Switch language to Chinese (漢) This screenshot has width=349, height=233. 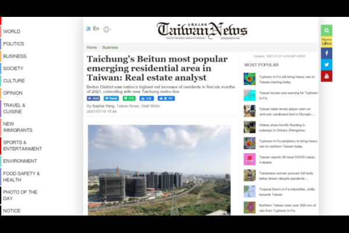pyautogui.click(x=88, y=29)
